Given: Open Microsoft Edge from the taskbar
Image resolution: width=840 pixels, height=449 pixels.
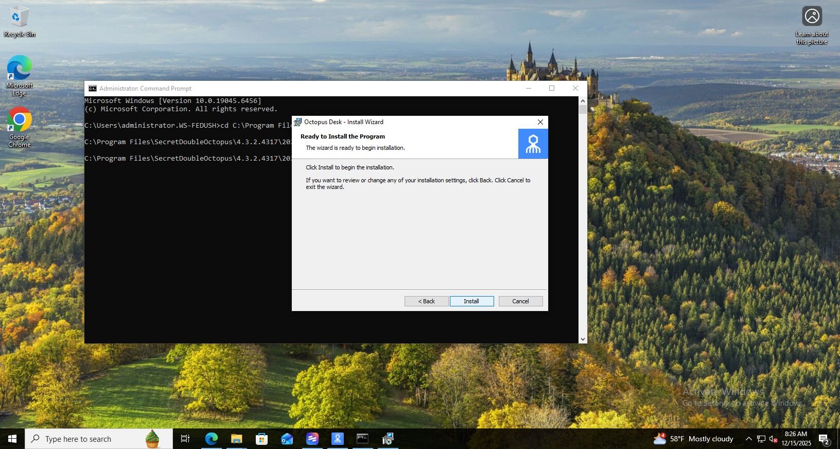Looking at the screenshot, I should click(212, 439).
